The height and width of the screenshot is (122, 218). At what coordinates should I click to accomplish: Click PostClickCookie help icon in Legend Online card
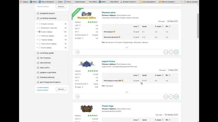(87, 84)
